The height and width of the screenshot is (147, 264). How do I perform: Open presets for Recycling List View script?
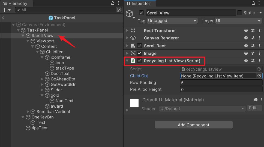253,61
